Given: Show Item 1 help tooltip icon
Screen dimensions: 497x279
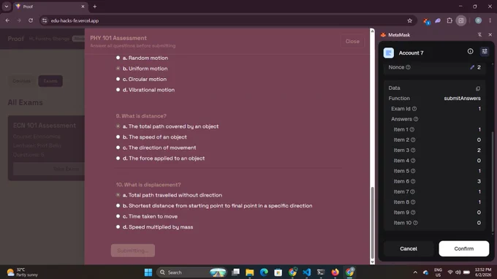Looking at the screenshot, I should tap(412, 129).
